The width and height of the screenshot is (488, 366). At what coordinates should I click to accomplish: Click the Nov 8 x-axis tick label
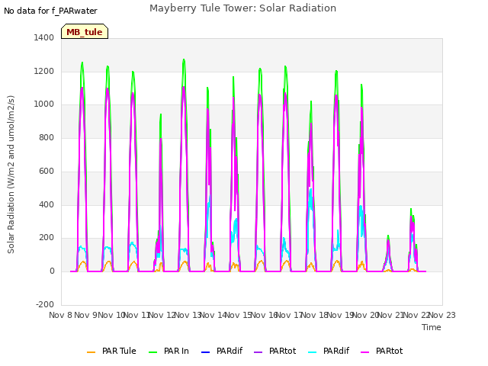click(60, 315)
